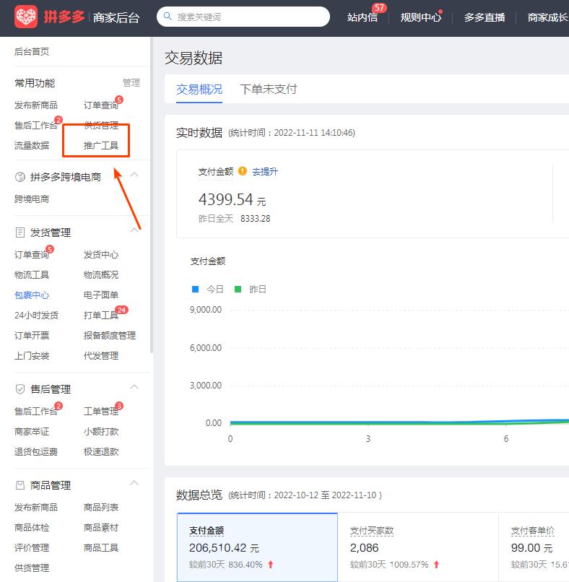Open 工单管理

101,412
